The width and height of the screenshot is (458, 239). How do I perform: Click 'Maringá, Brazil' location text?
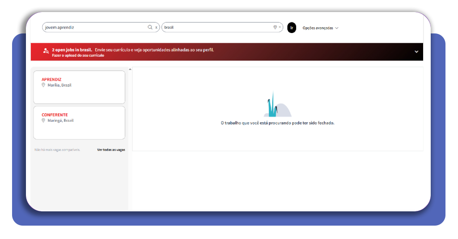[x=60, y=120]
